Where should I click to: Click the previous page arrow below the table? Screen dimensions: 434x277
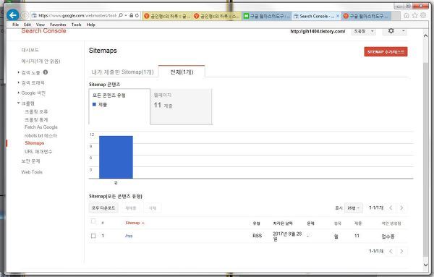click(x=391, y=251)
